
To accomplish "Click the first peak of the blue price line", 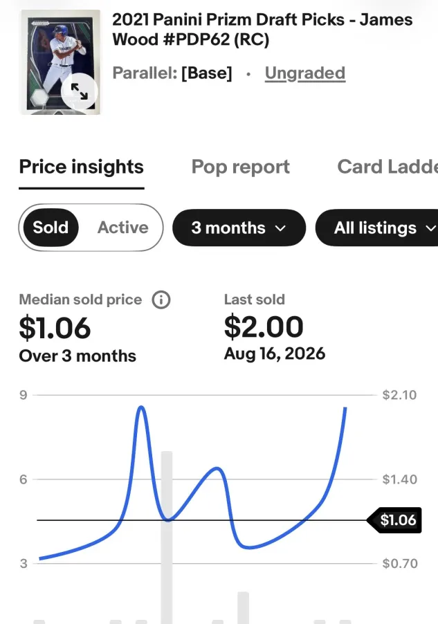I will (141, 407).
